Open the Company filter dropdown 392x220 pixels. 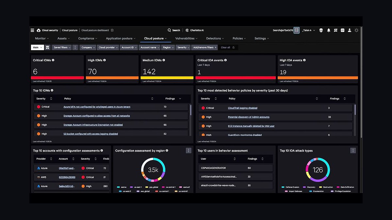tap(88, 47)
